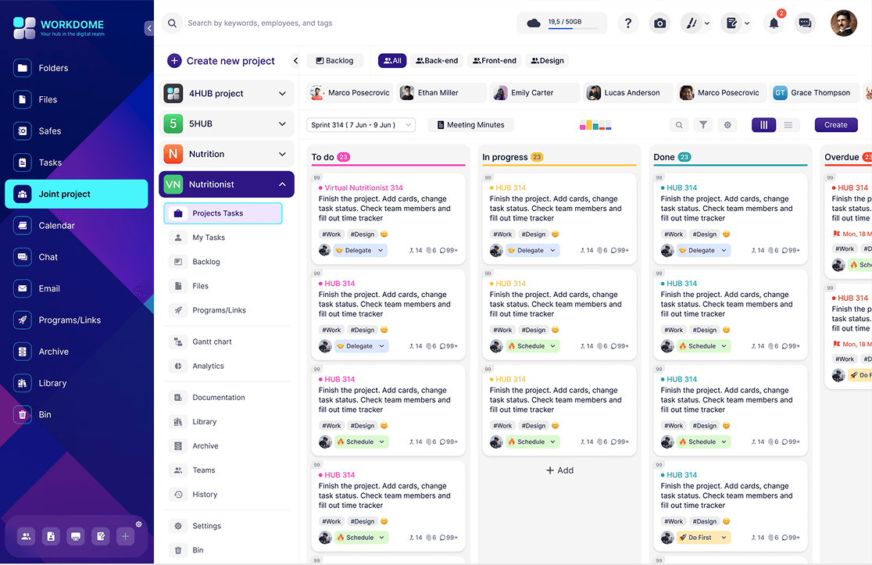The image size is (872, 565).
Task: Open notifications bell with red badge
Action: click(774, 23)
